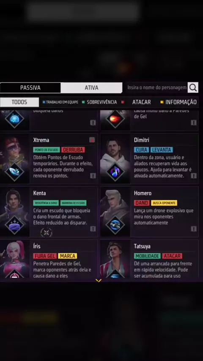Filter by INFORMAÇÃO category

(178, 102)
